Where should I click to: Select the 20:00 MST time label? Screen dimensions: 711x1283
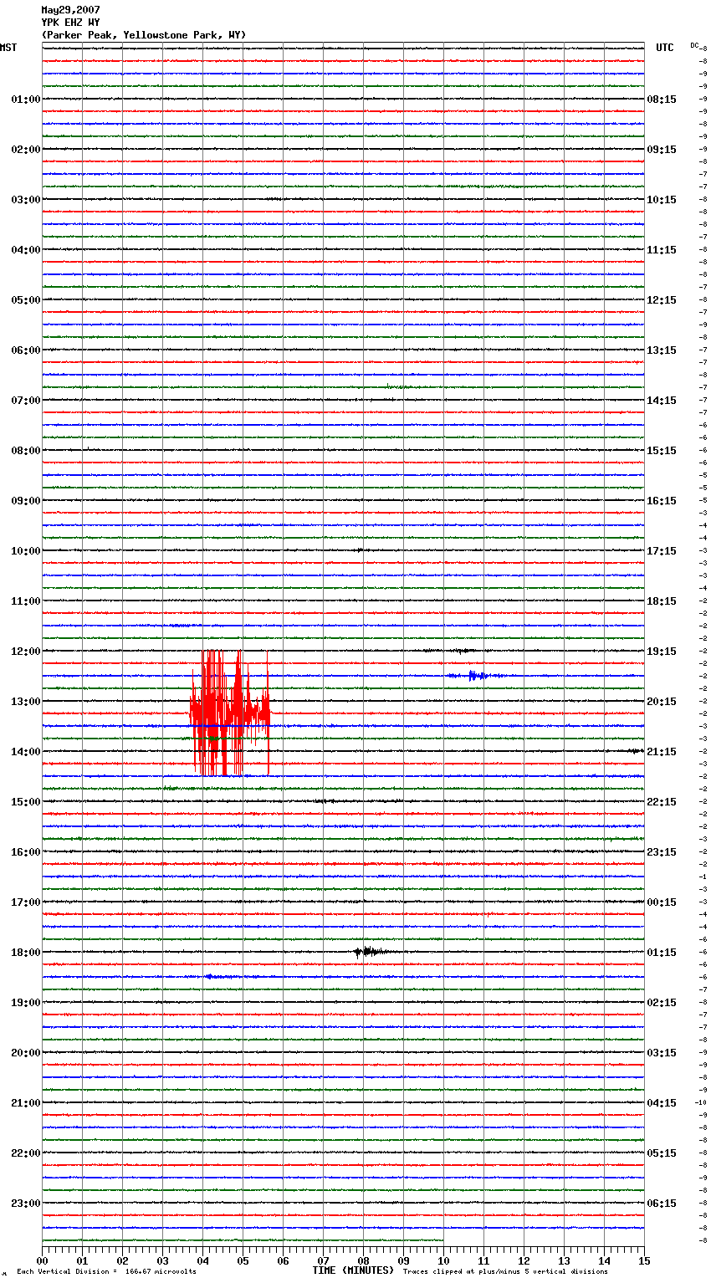click(x=26, y=1053)
